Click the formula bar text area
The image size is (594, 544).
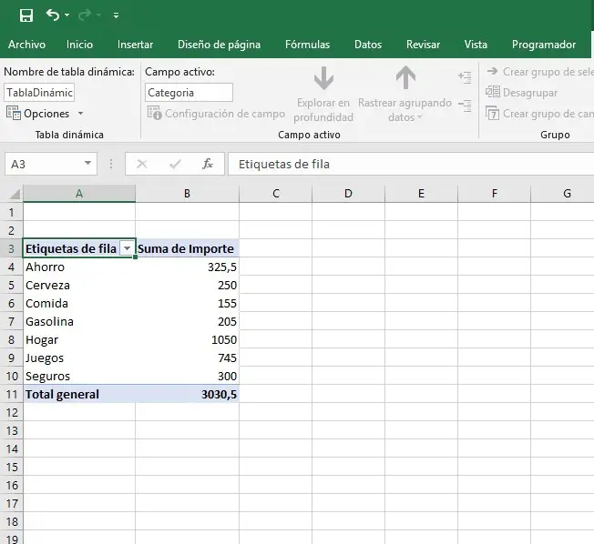point(410,165)
